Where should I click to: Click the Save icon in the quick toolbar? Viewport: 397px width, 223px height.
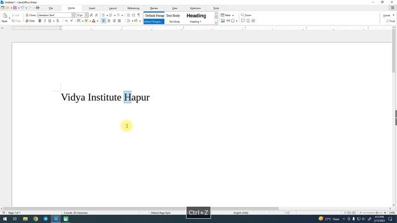(15, 8)
